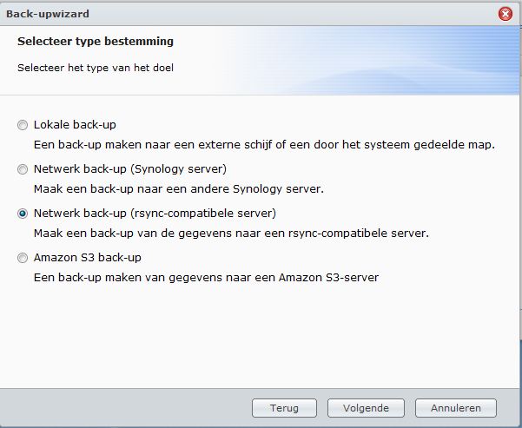Viewport: 522px width, 428px height.
Task: Click the 'Netwerk back-up (Synology server)' label text
Action: 130,169
